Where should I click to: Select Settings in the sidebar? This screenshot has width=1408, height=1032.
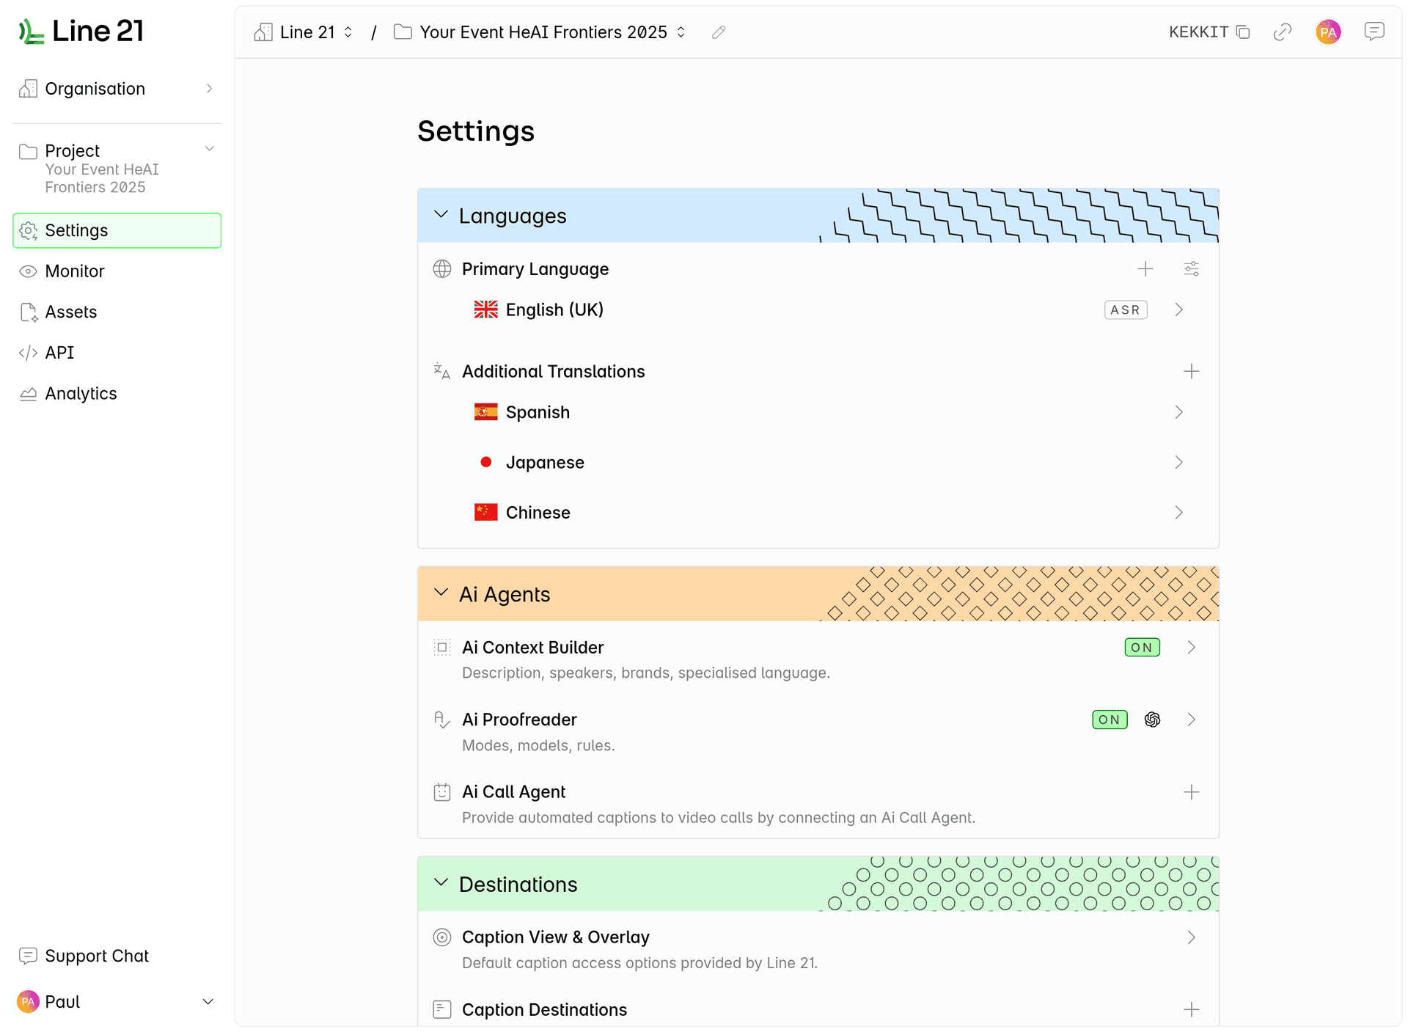point(117,230)
